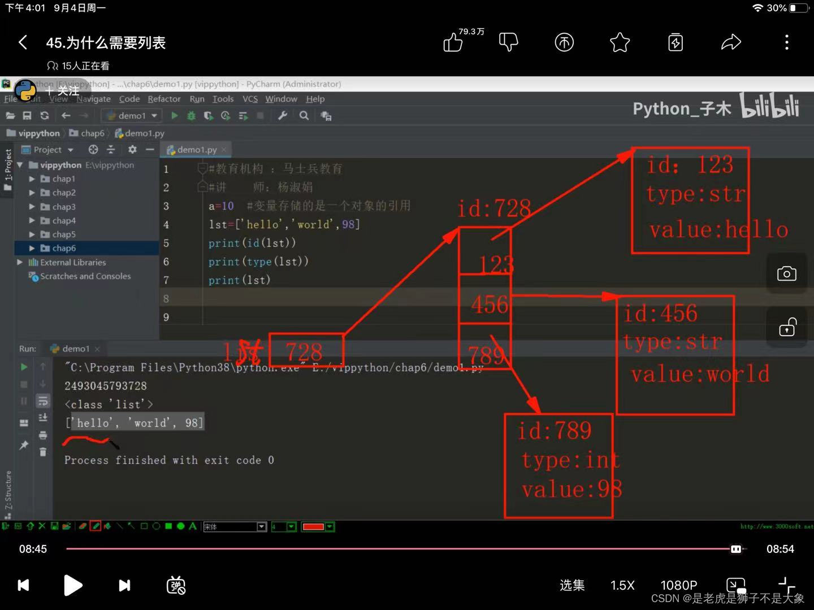The height and width of the screenshot is (610, 814).
Task: Give the video a coin
Action: point(564,42)
